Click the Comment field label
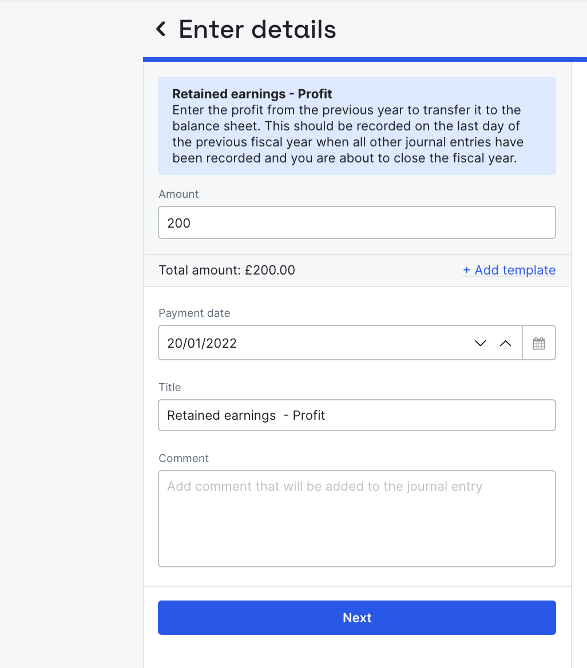The width and height of the screenshot is (587, 668). tap(184, 458)
